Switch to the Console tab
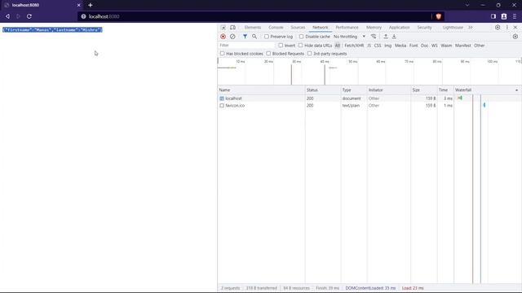 (276, 28)
